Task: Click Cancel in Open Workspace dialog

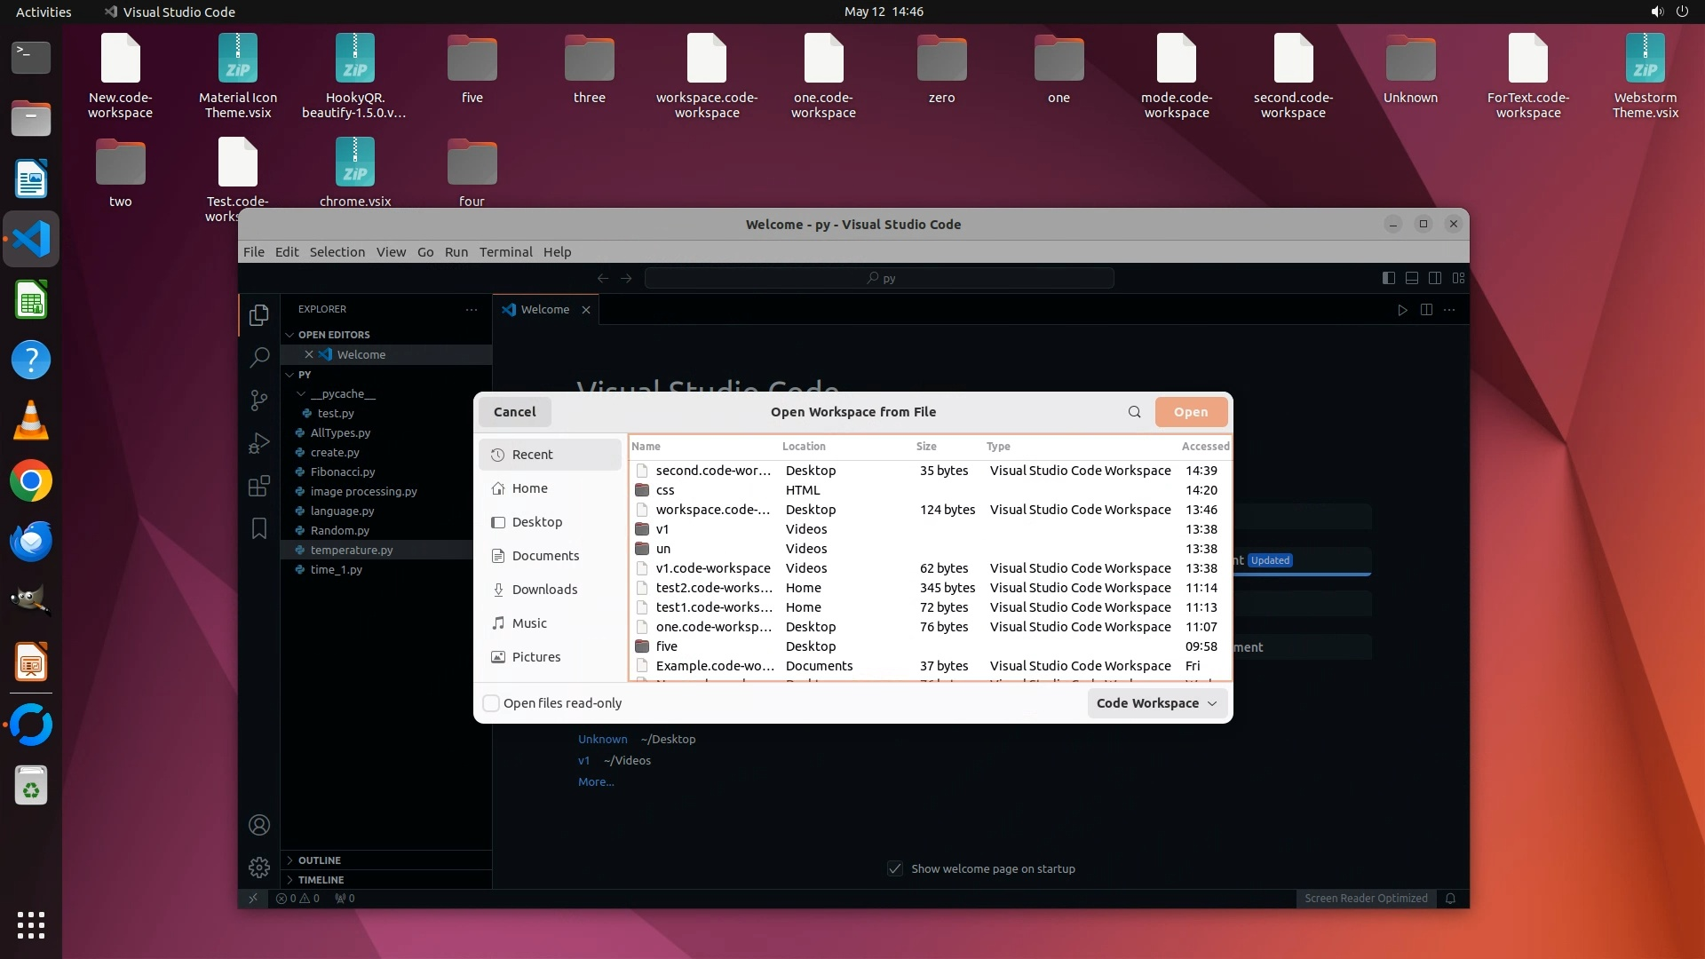Action: point(514,412)
